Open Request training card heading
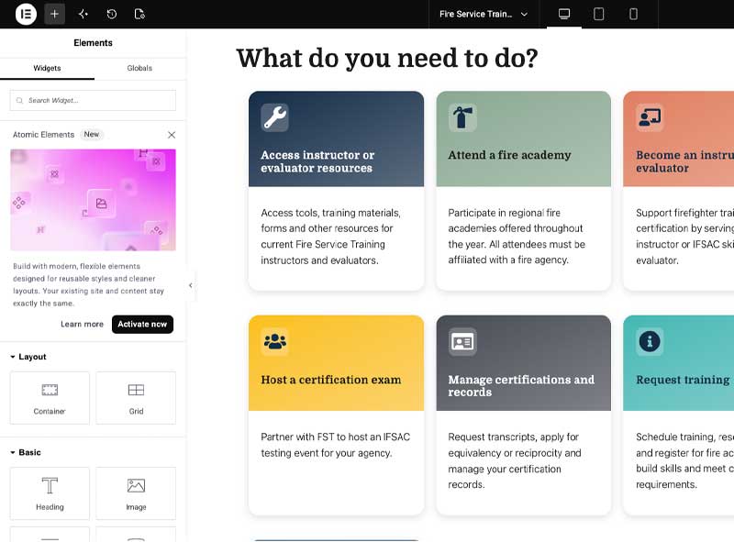Image resolution: width=734 pixels, height=542 pixels. click(x=683, y=380)
